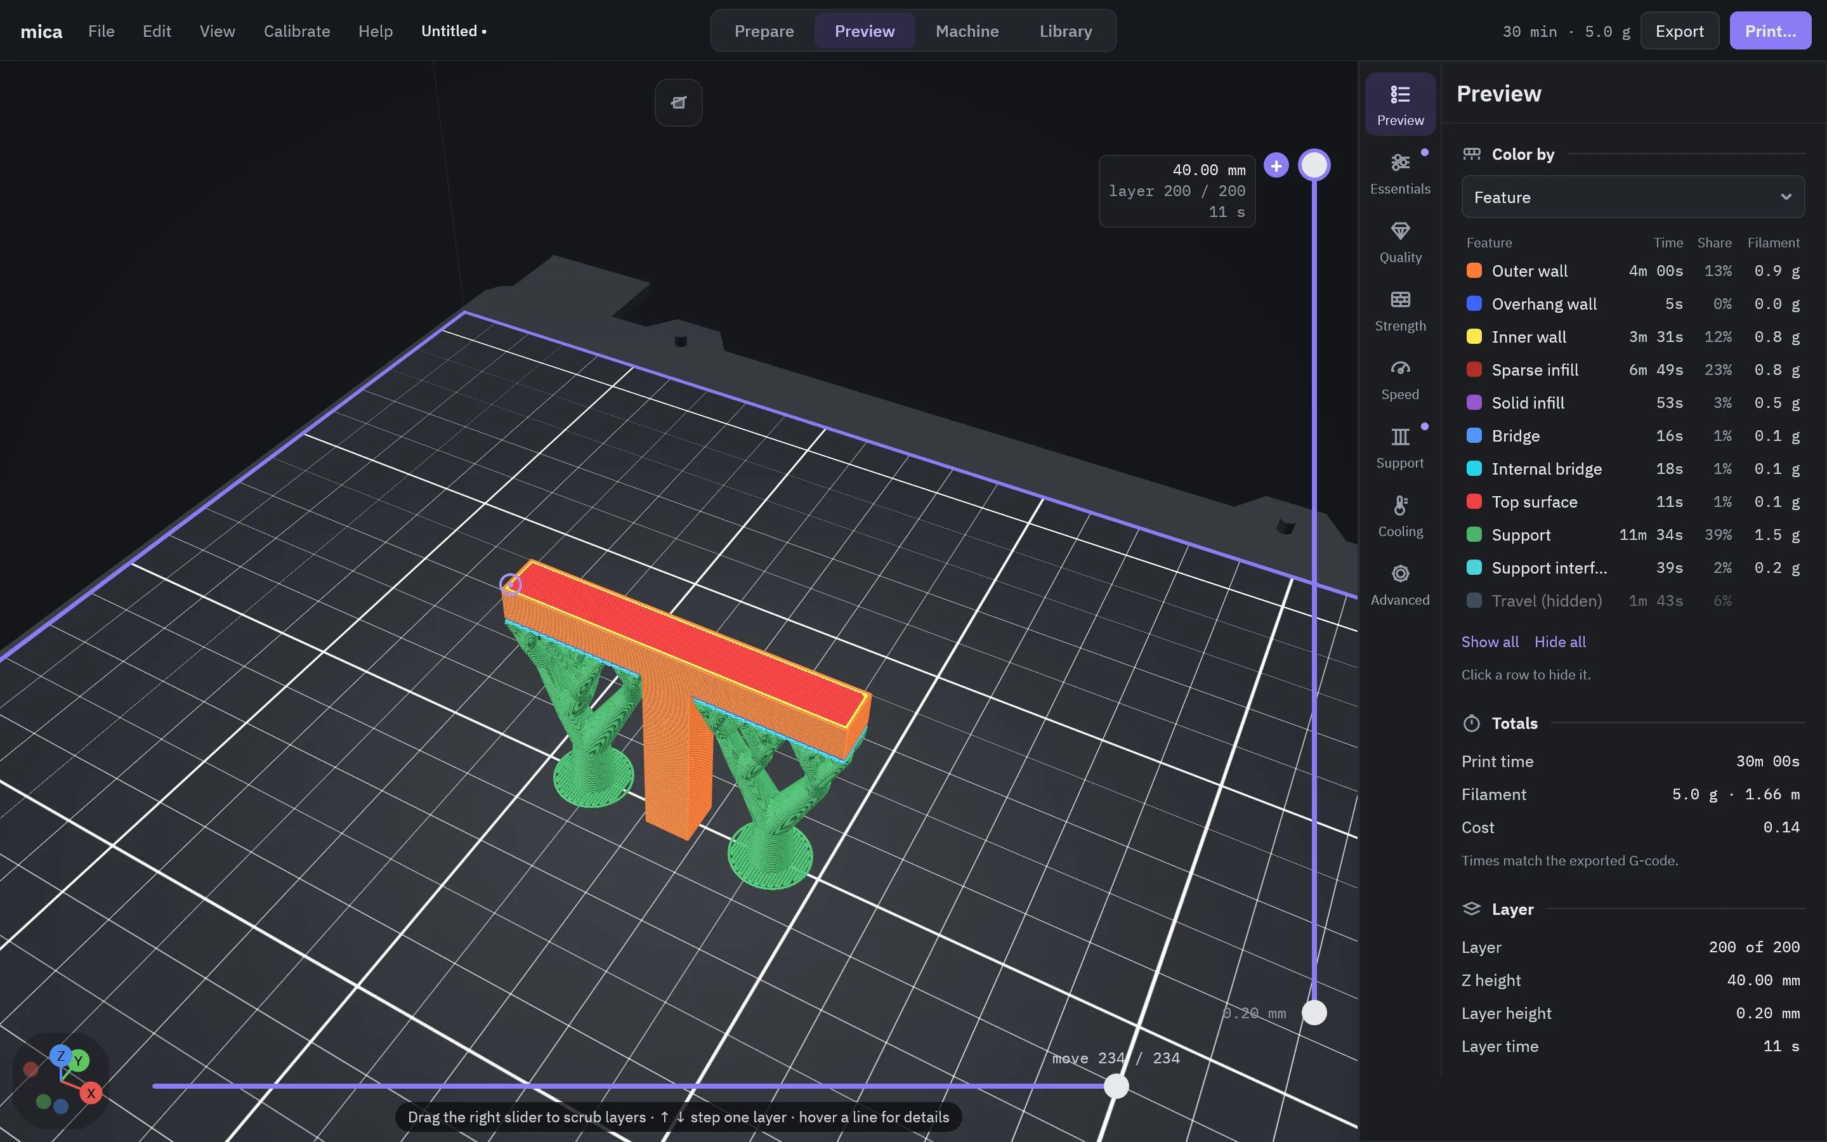Switch to the Prepare tab
This screenshot has width=1827, height=1142.
point(764,31)
